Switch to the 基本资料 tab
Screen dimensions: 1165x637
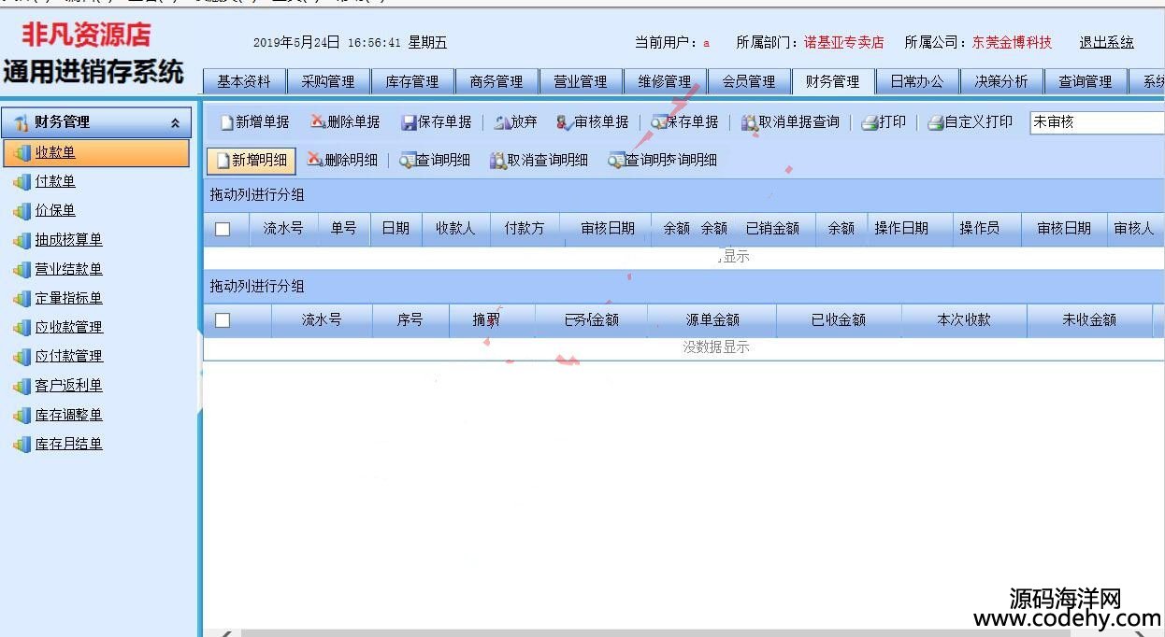tap(244, 81)
